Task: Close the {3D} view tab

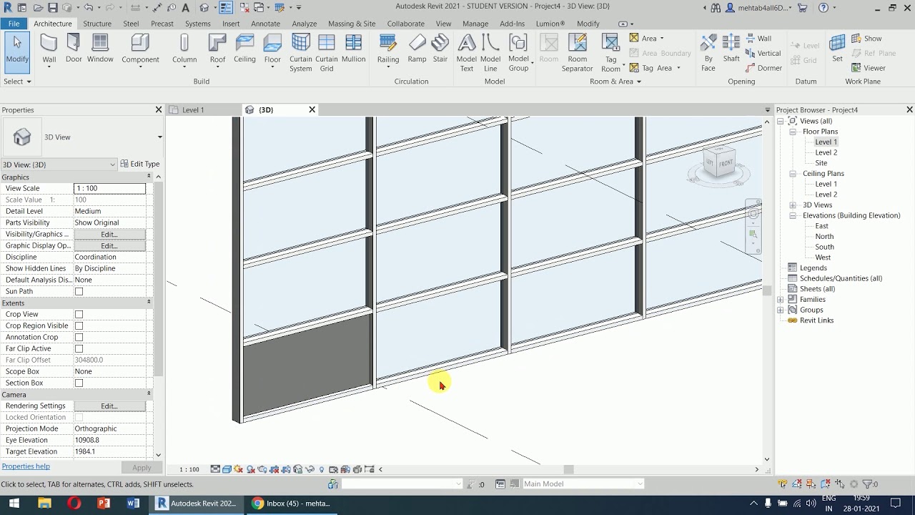Action: (312, 109)
